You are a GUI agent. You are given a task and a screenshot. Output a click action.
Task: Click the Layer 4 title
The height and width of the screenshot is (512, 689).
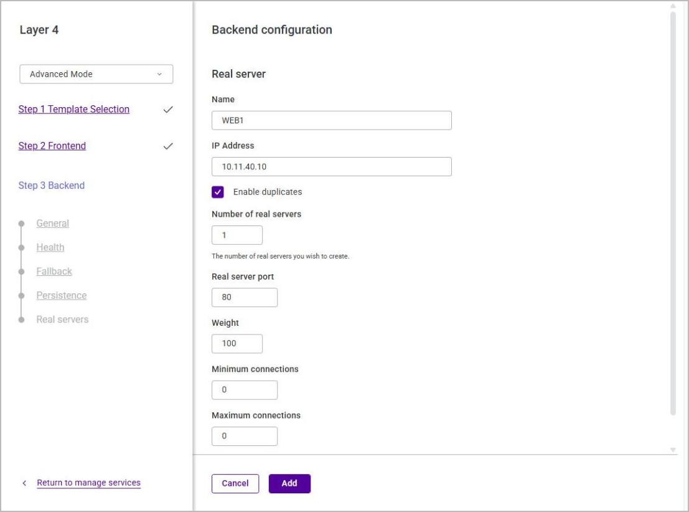[39, 29]
